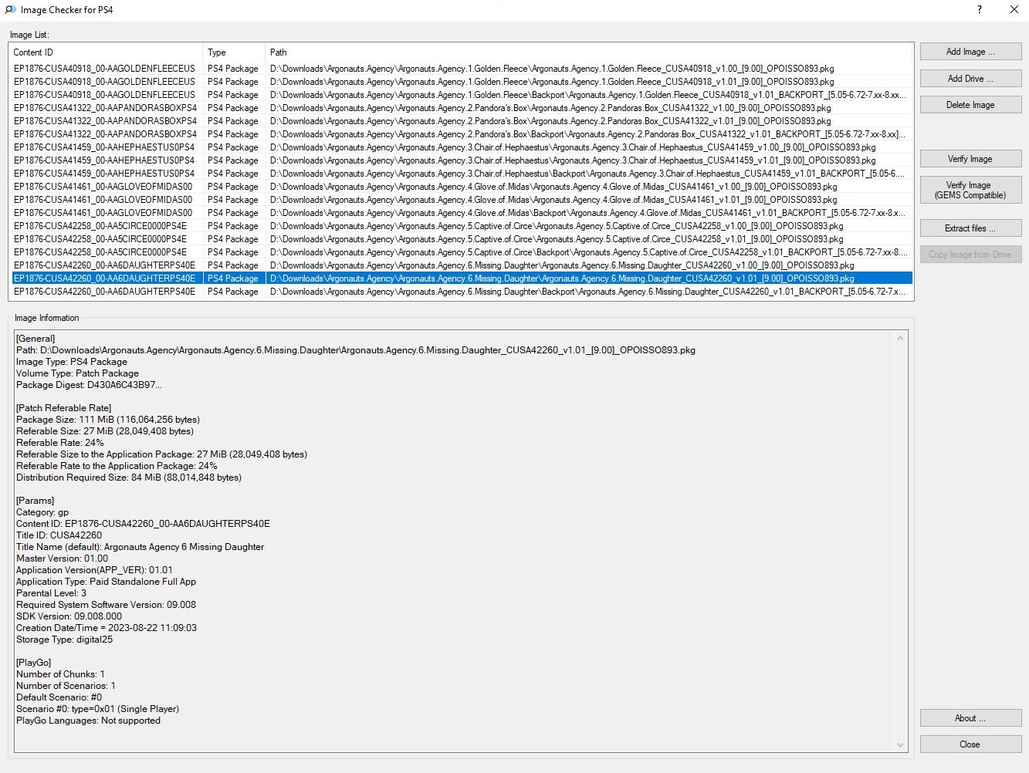
Task: Click the Add Image button
Action: tap(970, 52)
